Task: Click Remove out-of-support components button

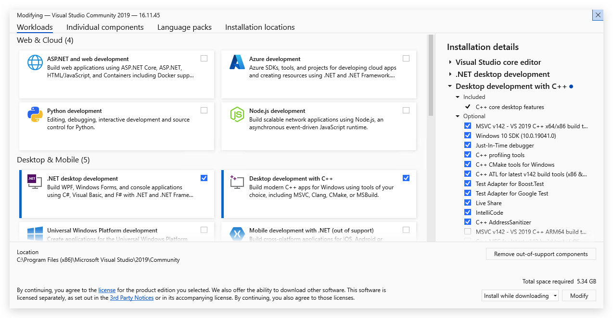Action: pos(541,254)
